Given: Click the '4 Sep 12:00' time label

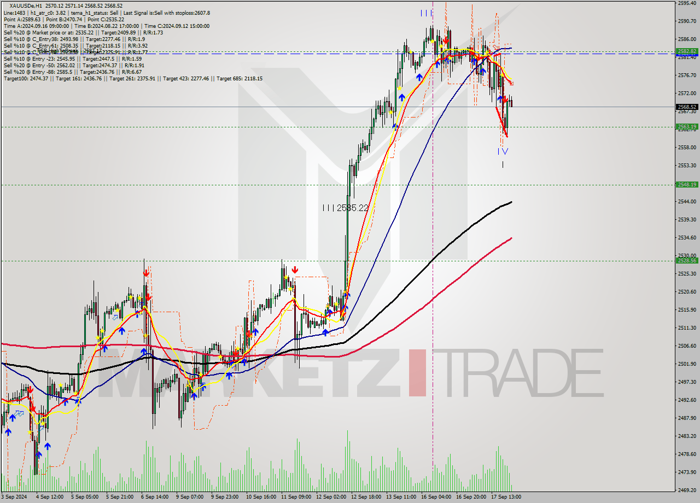Looking at the screenshot, I should coord(50,497).
